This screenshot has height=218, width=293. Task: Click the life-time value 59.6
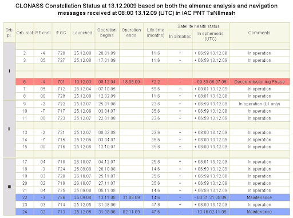(156, 89)
